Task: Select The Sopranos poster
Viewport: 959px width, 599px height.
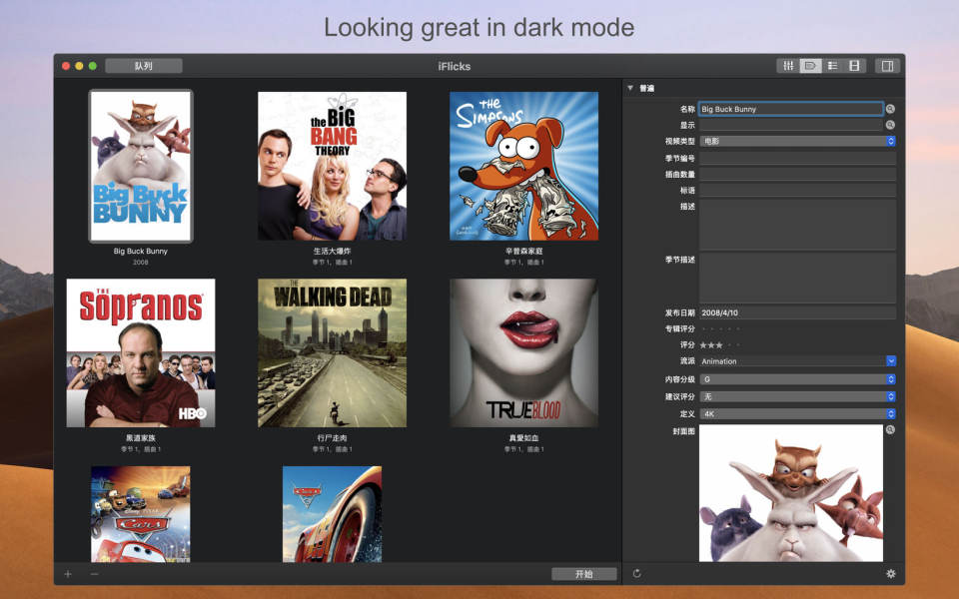Action: pos(141,352)
